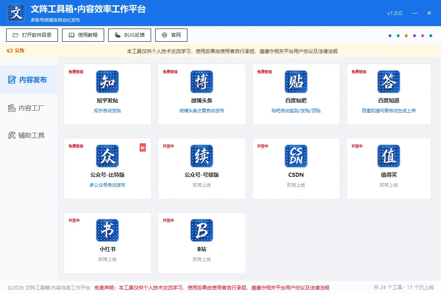Click the CSDN tool icon
441x294 pixels.
(x=296, y=156)
